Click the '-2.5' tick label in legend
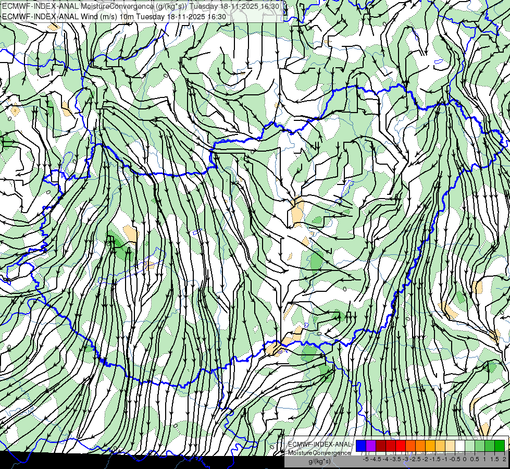 tap(415, 459)
